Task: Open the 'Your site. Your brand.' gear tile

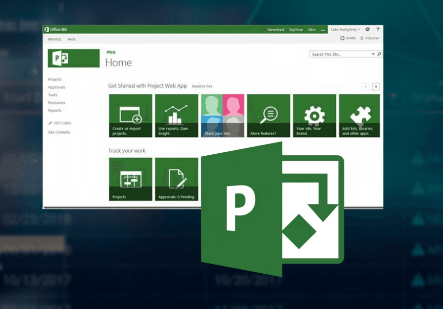Action: (314, 115)
